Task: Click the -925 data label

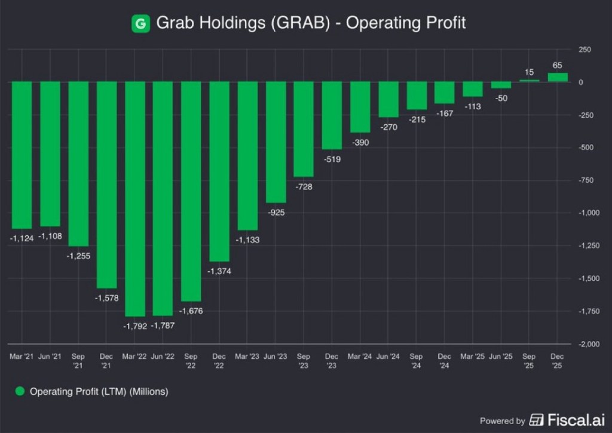Action: point(276,213)
